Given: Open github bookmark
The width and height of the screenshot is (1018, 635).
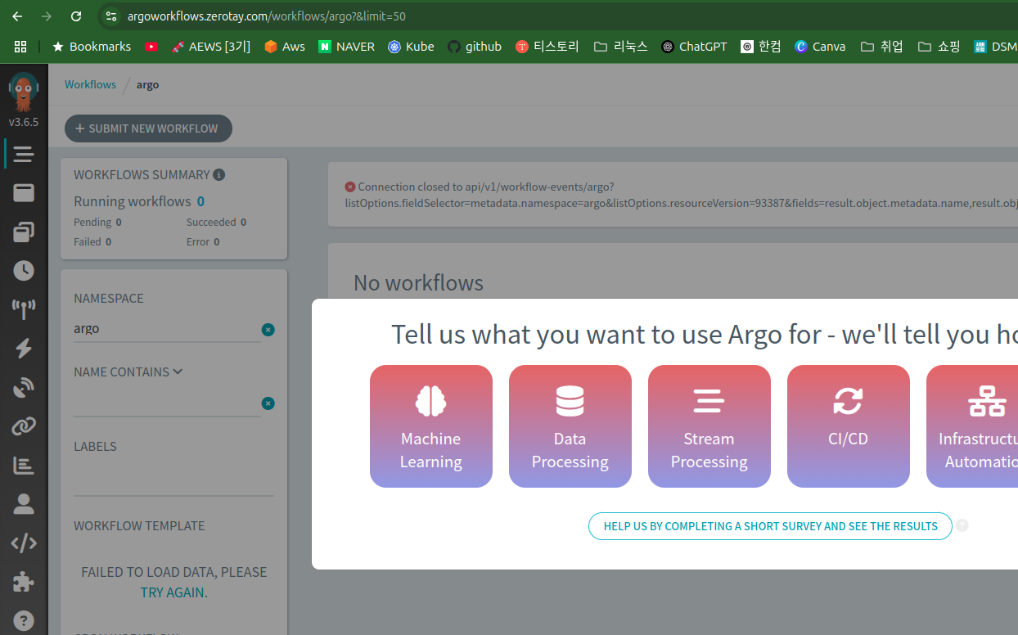Looking at the screenshot, I should (475, 47).
